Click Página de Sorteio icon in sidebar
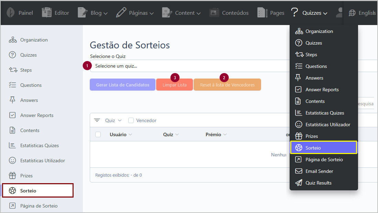 tap(12, 206)
